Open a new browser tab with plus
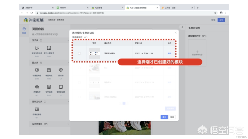The width and height of the screenshot is (248, 139). pyautogui.click(x=198, y=8)
